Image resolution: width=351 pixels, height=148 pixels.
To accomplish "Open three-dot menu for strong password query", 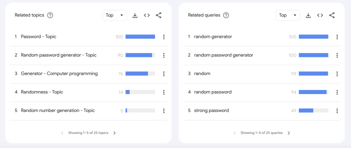I will 337,110.
